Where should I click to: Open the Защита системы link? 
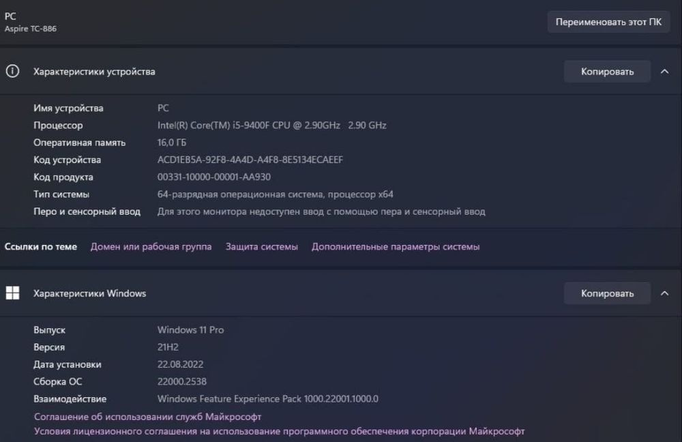pos(261,247)
